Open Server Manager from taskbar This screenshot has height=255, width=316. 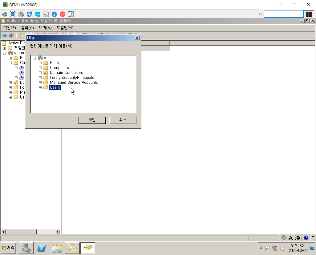(26, 248)
